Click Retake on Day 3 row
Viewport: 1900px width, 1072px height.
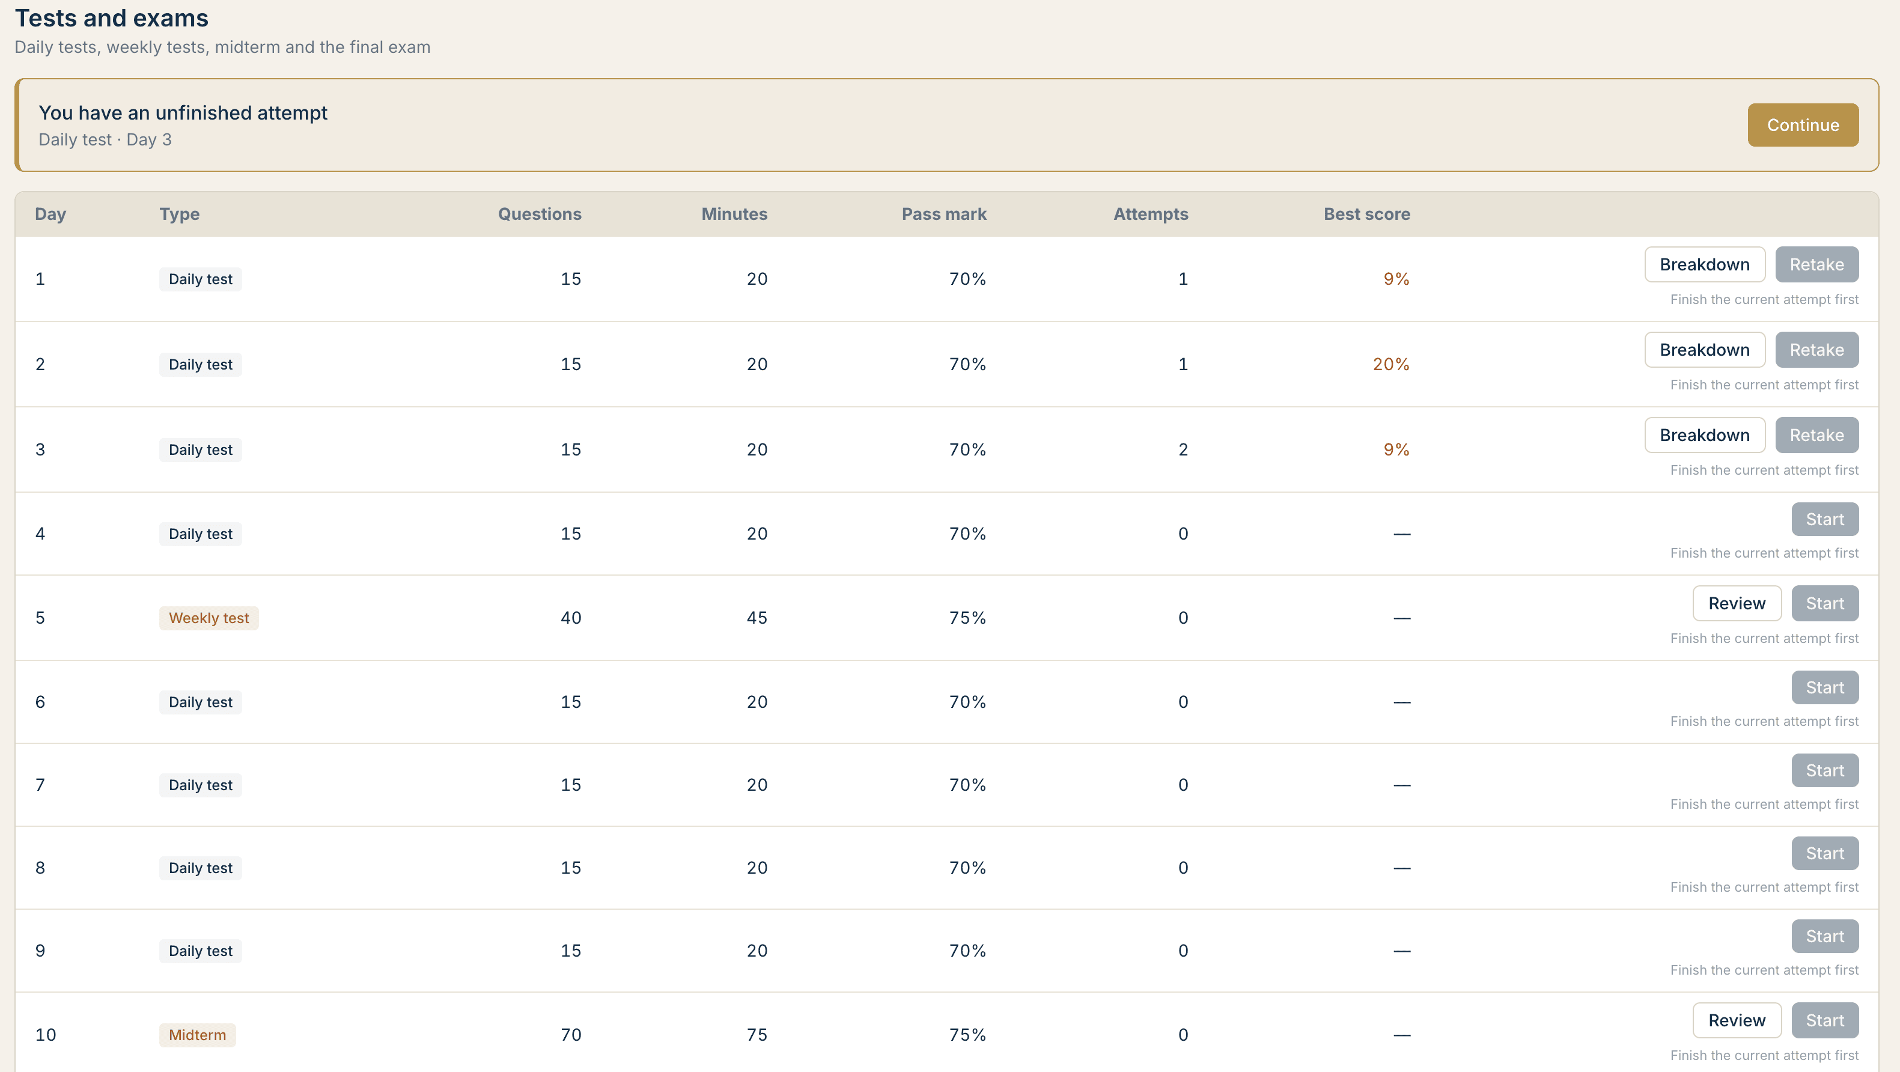pos(1816,435)
